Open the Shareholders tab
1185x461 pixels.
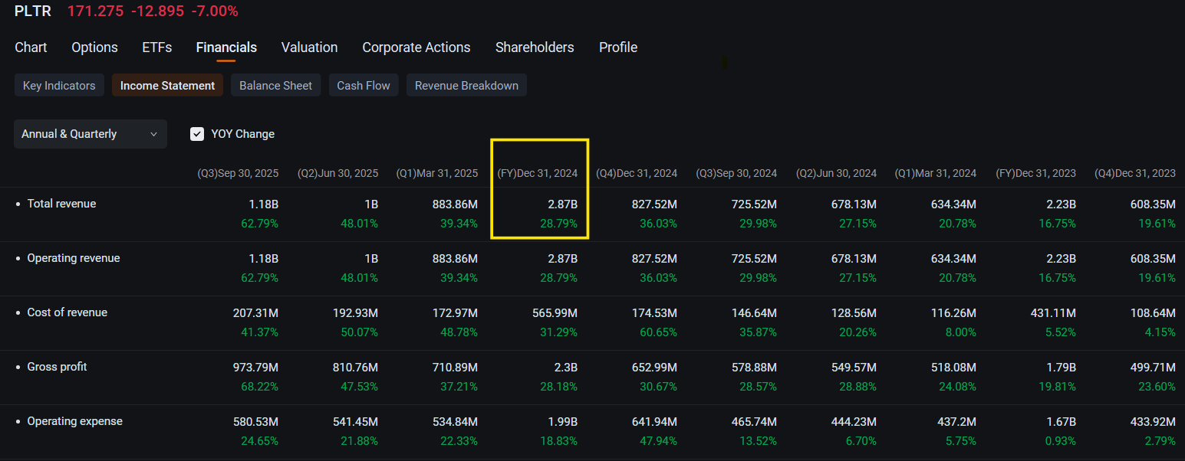pyautogui.click(x=535, y=47)
